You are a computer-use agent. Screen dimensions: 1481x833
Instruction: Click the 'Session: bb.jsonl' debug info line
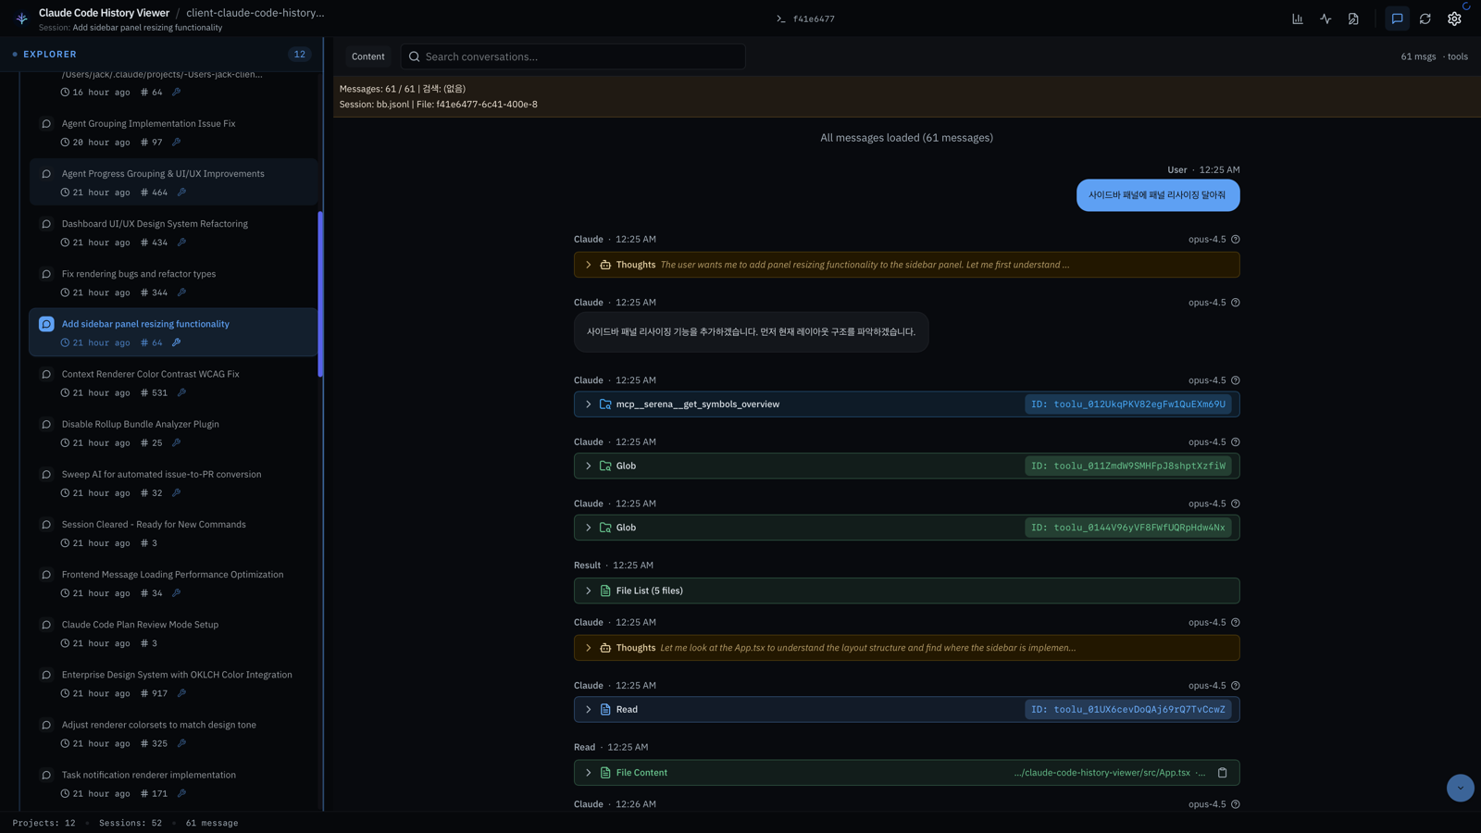click(x=439, y=105)
